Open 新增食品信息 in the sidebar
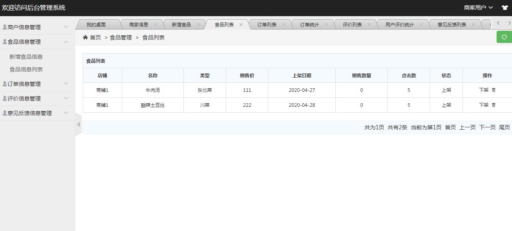Image resolution: width=512 pixels, height=231 pixels. [x=26, y=57]
